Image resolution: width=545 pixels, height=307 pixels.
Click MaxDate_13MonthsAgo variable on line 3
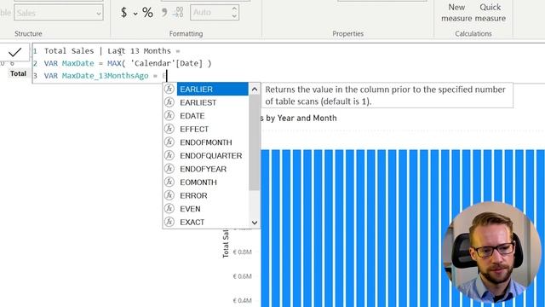point(105,76)
